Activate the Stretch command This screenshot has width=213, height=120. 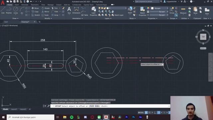36,15
